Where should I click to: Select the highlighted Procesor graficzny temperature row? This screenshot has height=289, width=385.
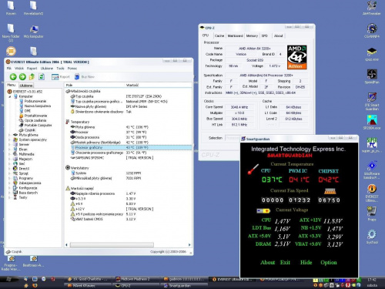pos(131,147)
